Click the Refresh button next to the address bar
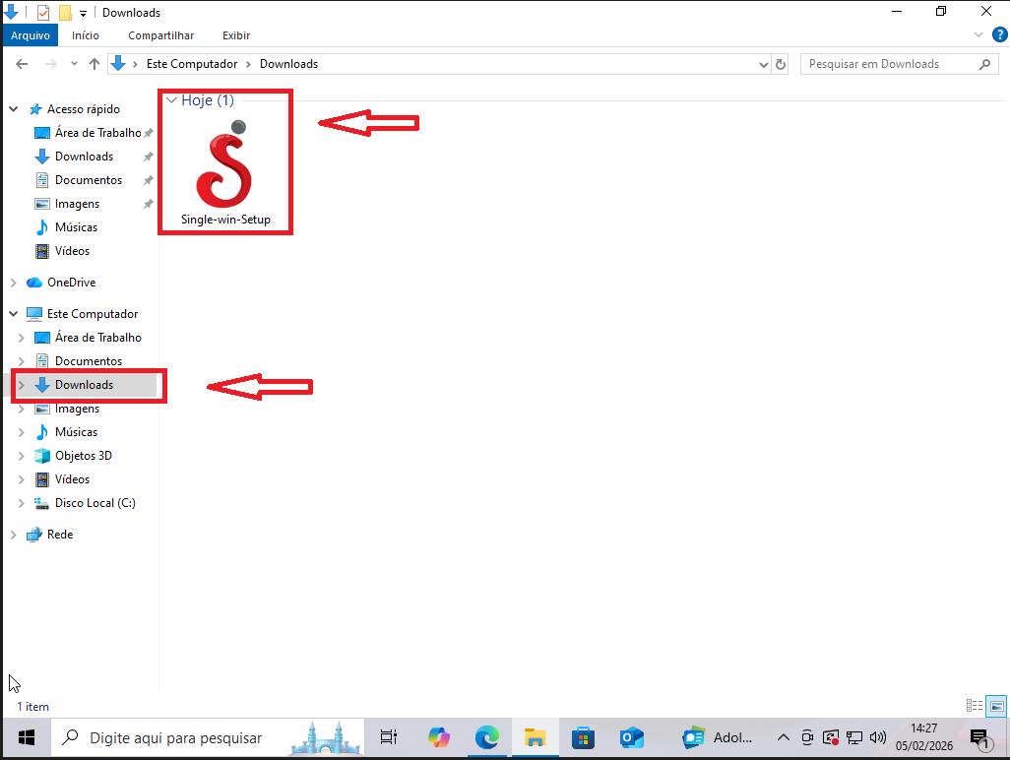The image size is (1010, 760). (781, 63)
